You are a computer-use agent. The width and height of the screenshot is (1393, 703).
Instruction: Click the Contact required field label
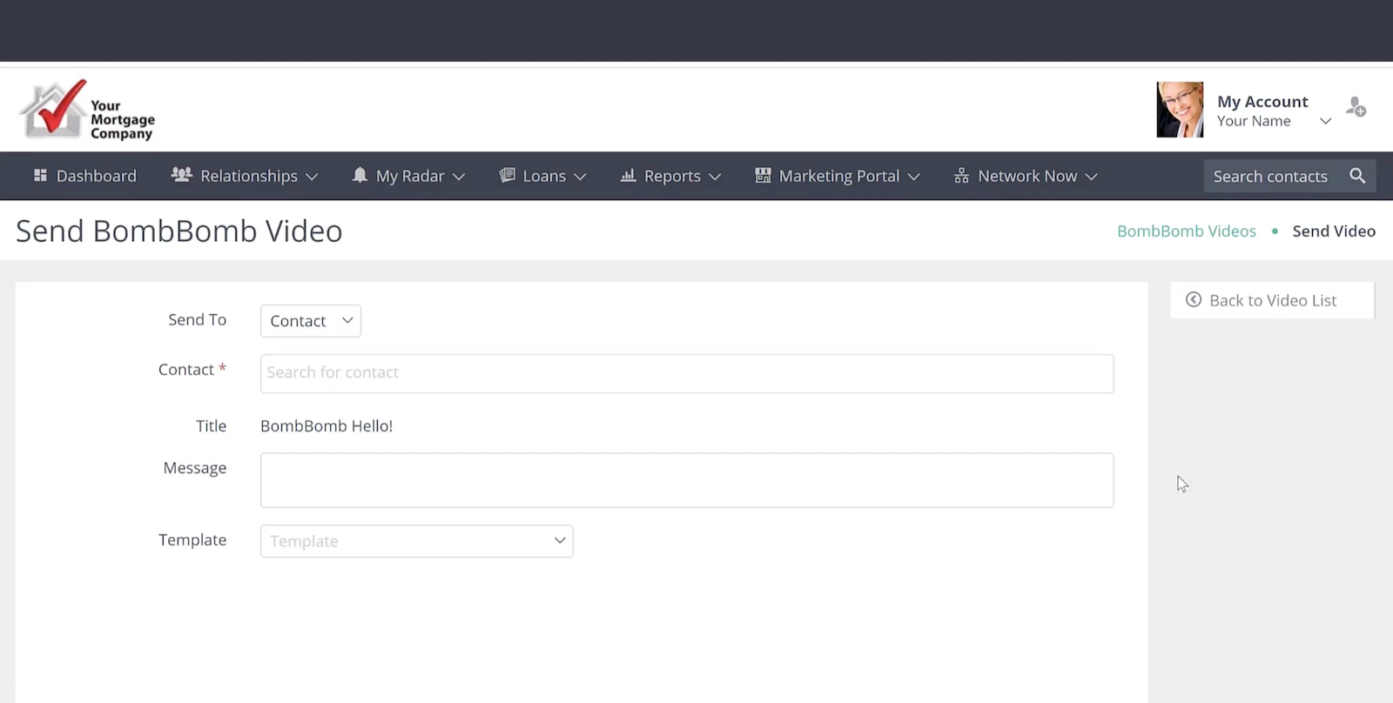coord(192,370)
